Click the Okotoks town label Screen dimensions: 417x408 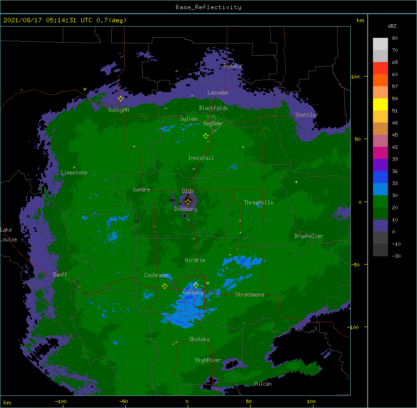pyautogui.click(x=199, y=339)
